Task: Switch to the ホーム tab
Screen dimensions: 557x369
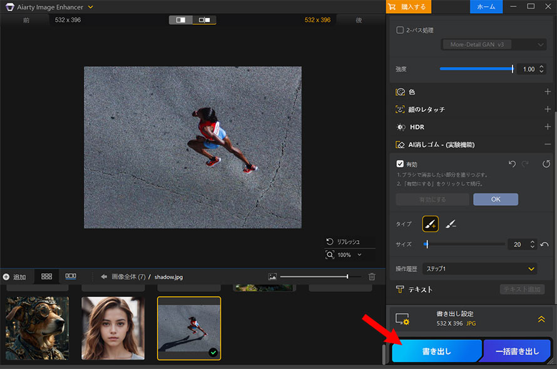Action: pos(487,8)
